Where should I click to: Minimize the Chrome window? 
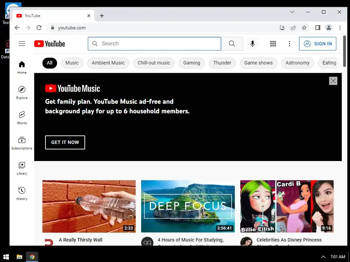(x=308, y=12)
